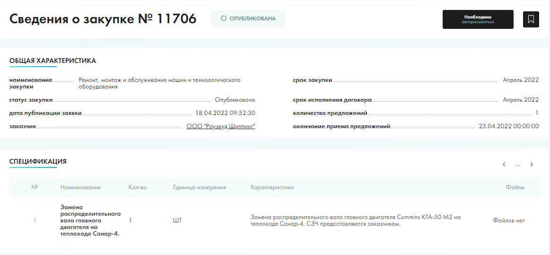Go to next specification page arrow

[x=532, y=164]
